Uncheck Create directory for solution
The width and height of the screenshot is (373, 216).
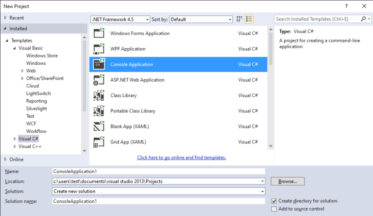274,201
